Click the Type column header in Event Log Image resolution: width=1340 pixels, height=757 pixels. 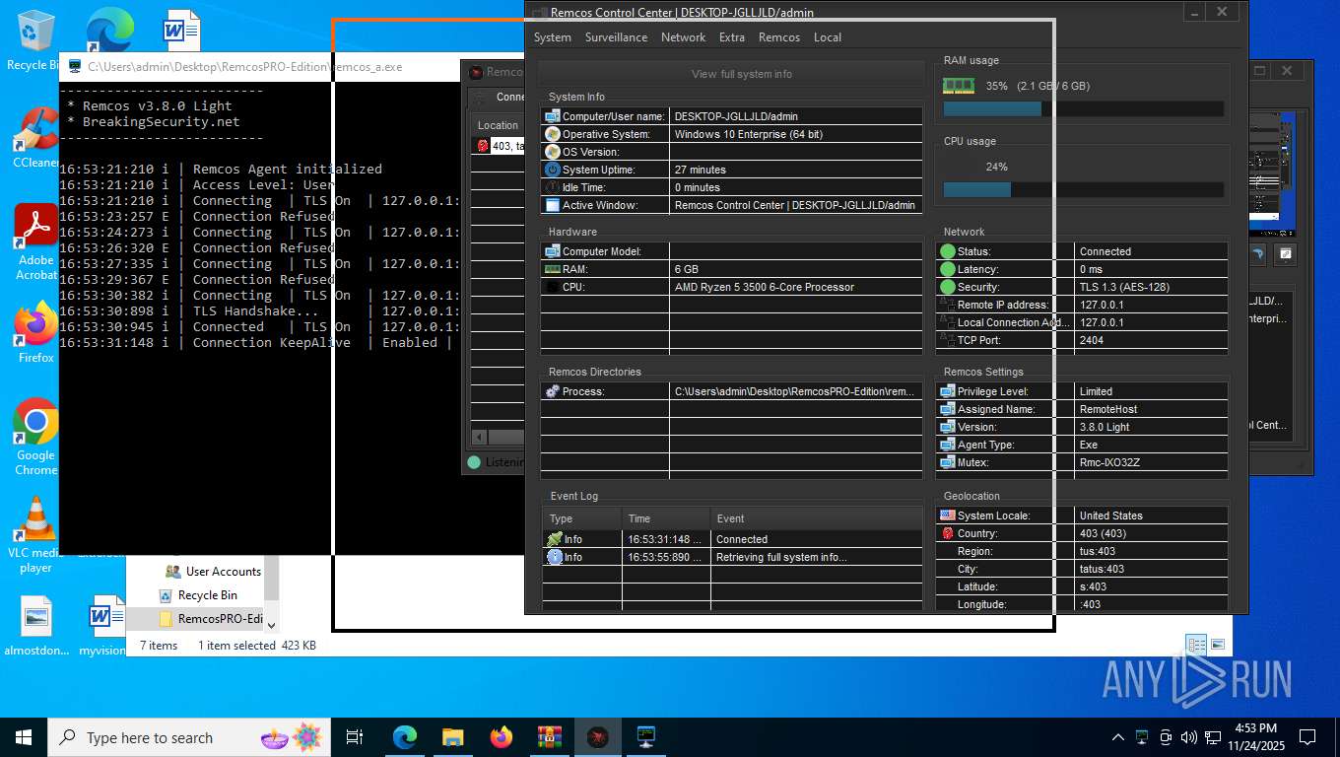click(581, 518)
